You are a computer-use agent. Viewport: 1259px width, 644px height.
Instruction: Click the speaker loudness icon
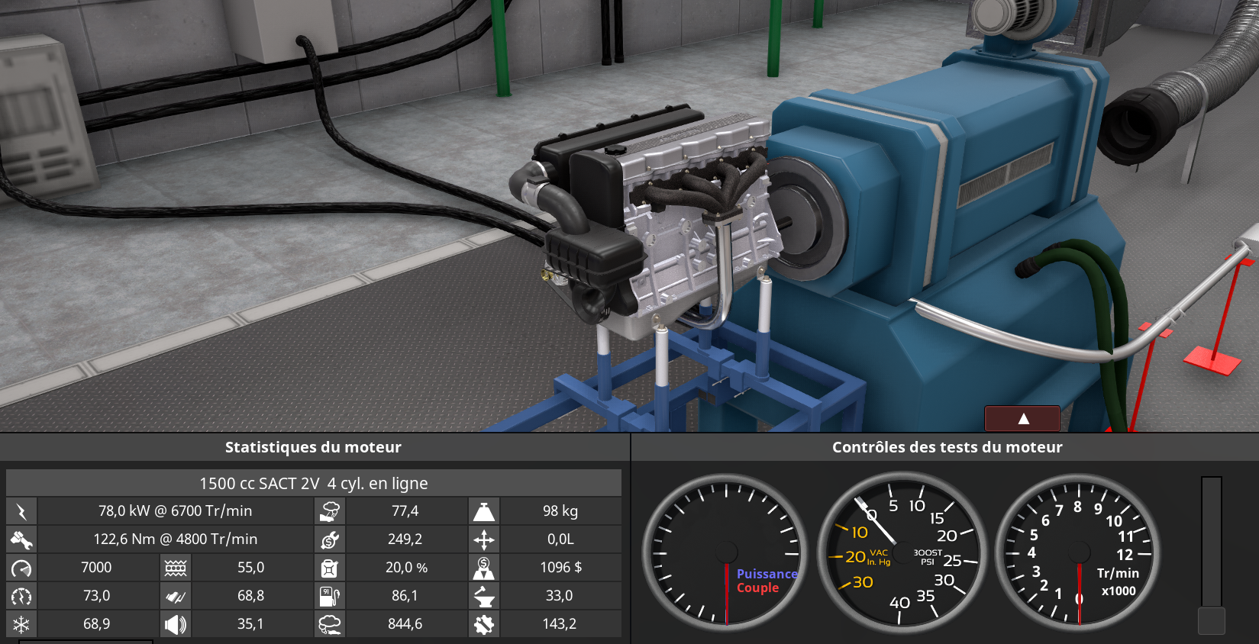(176, 624)
